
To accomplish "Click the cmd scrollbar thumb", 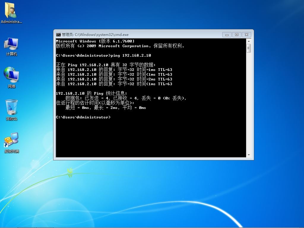I will (249, 48).
